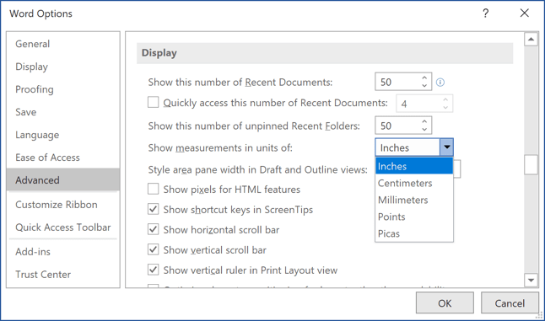Open Ease of Access settings
This screenshot has width=545, height=321.
click(x=63, y=158)
